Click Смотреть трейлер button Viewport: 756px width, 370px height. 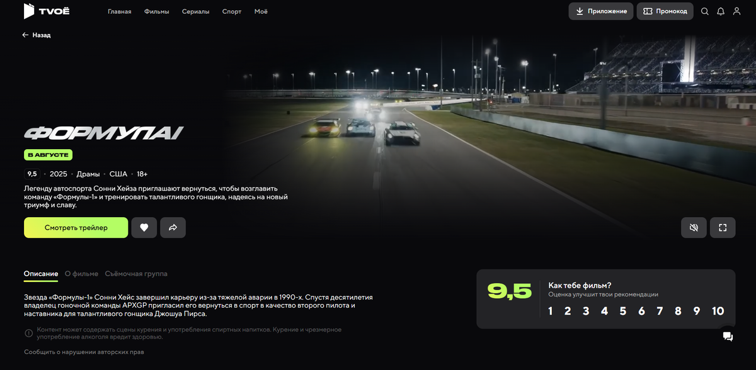tap(76, 228)
